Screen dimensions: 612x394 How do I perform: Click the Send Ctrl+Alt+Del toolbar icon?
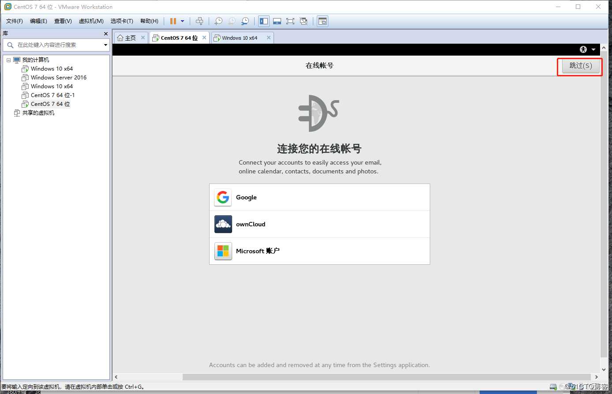(x=199, y=21)
